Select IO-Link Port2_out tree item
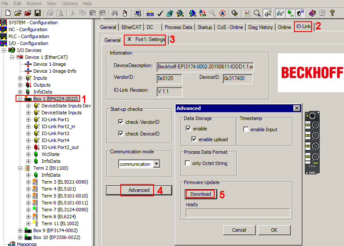Viewport: 344px width, 246px height. (60, 147)
